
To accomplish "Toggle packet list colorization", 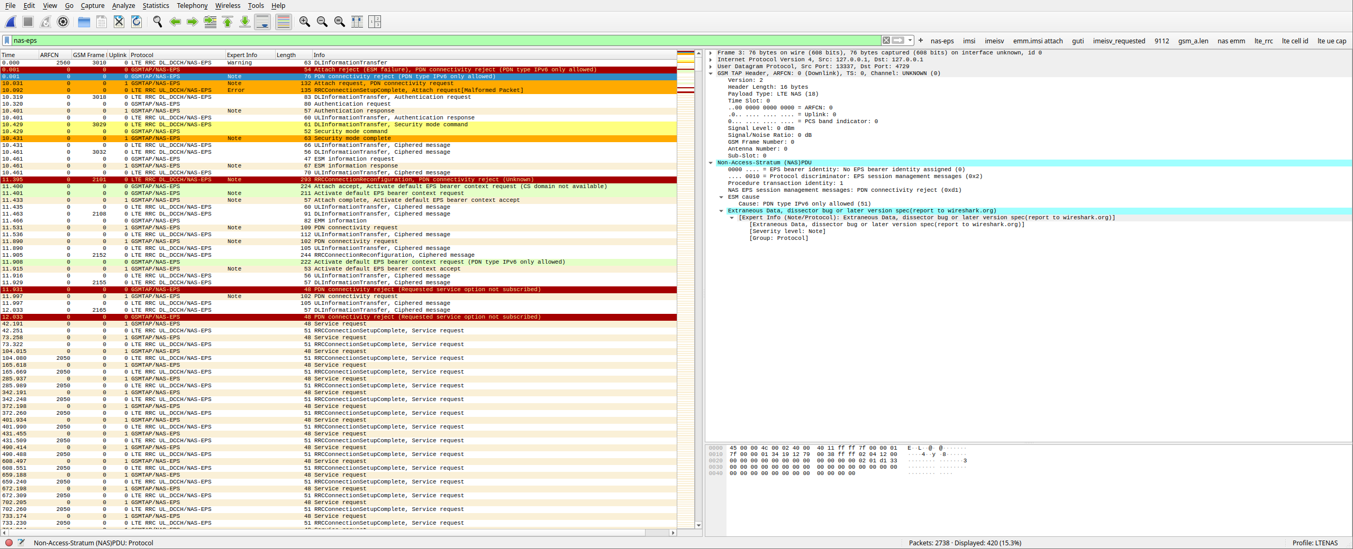I will click(283, 22).
